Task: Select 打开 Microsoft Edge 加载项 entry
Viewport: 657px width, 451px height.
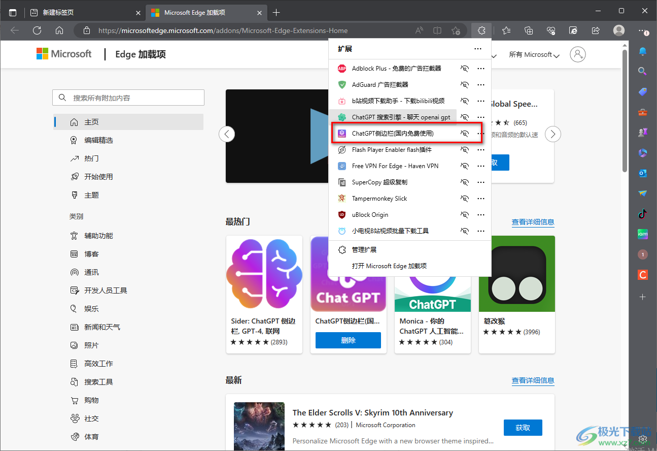Action: (410, 266)
